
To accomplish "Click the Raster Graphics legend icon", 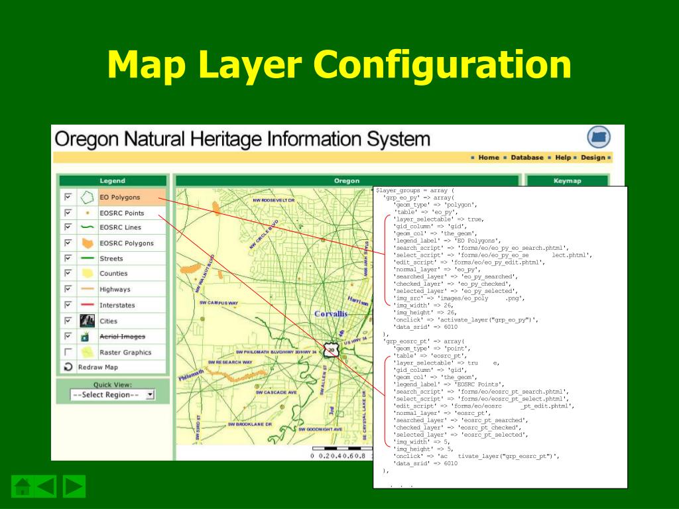I will click(x=88, y=352).
